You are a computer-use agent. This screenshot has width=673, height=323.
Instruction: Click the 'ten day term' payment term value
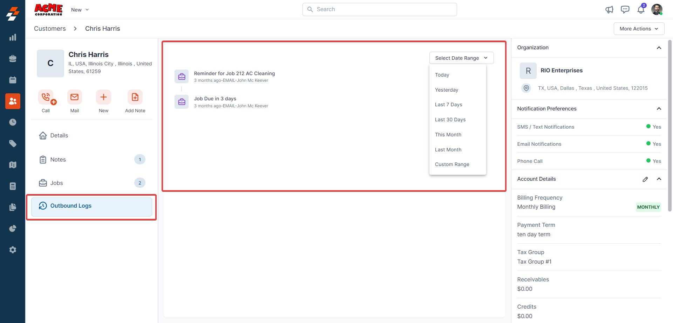[x=534, y=235]
